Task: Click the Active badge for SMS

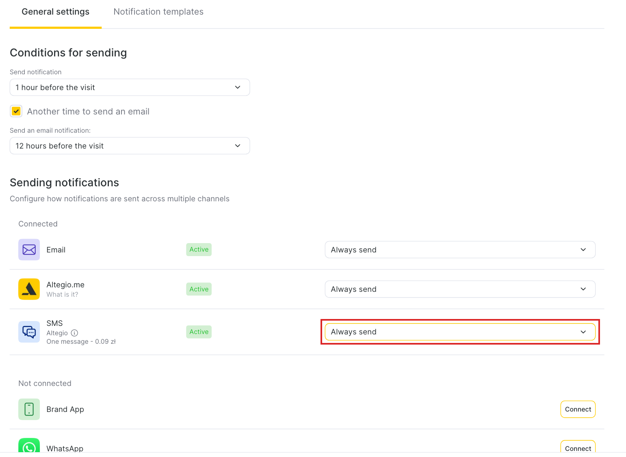Action: pyautogui.click(x=199, y=332)
